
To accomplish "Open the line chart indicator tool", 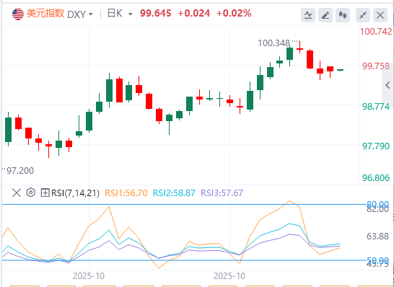I will point(308,15).
